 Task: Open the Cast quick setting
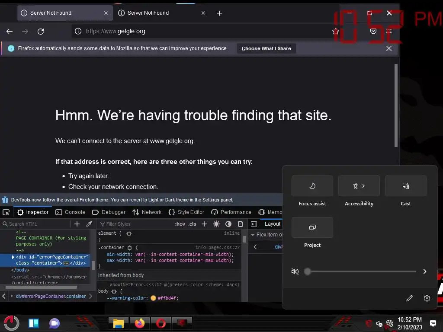tap(405, 186)
